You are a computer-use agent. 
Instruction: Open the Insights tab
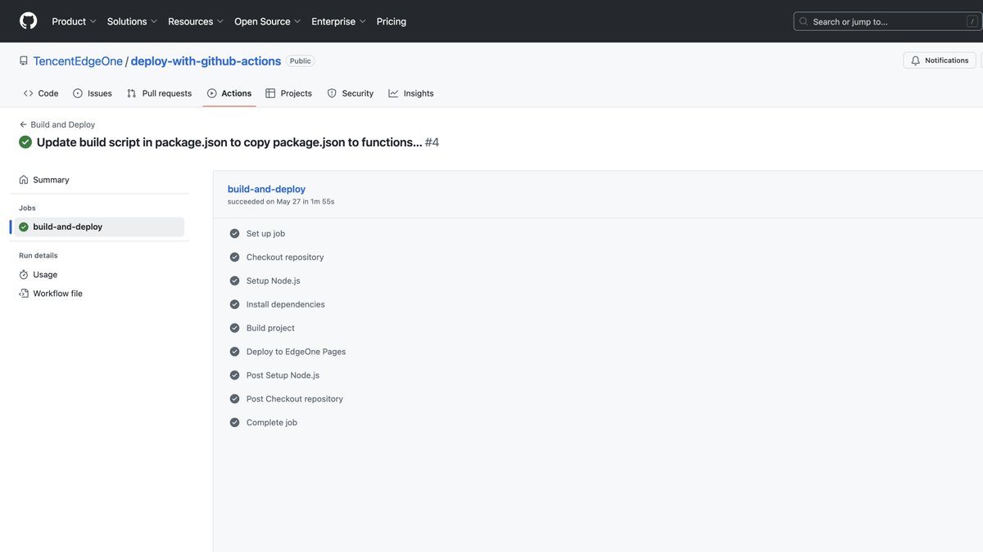(x=411, y=93)
